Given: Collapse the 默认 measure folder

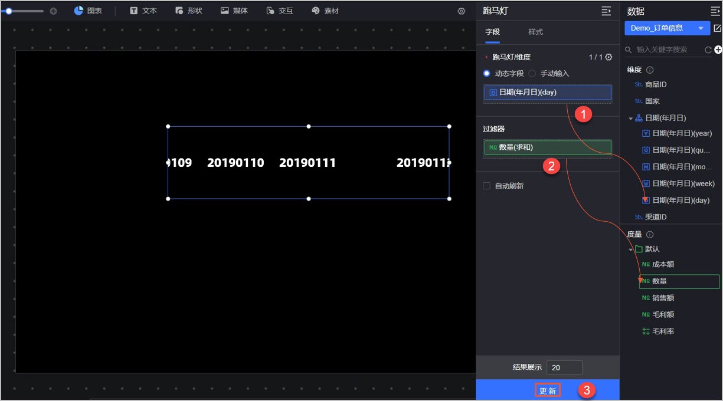Looking at the screenshot, I should (x=630, y=249).
